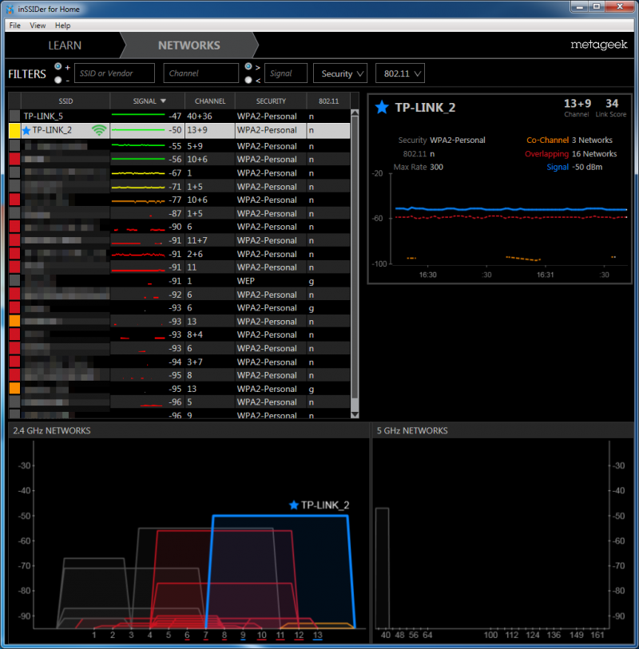
Task: Click the network list scrollbar down arrow
Action: click(355, 415)
